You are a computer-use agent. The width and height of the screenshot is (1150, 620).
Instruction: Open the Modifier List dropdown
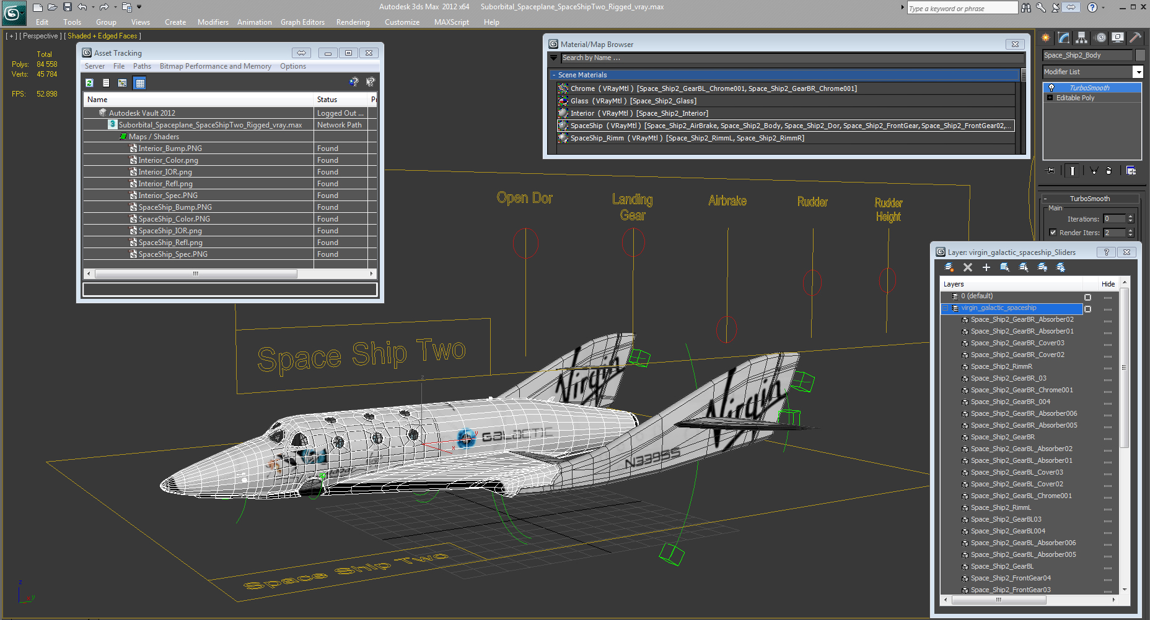coord(1138,72)
